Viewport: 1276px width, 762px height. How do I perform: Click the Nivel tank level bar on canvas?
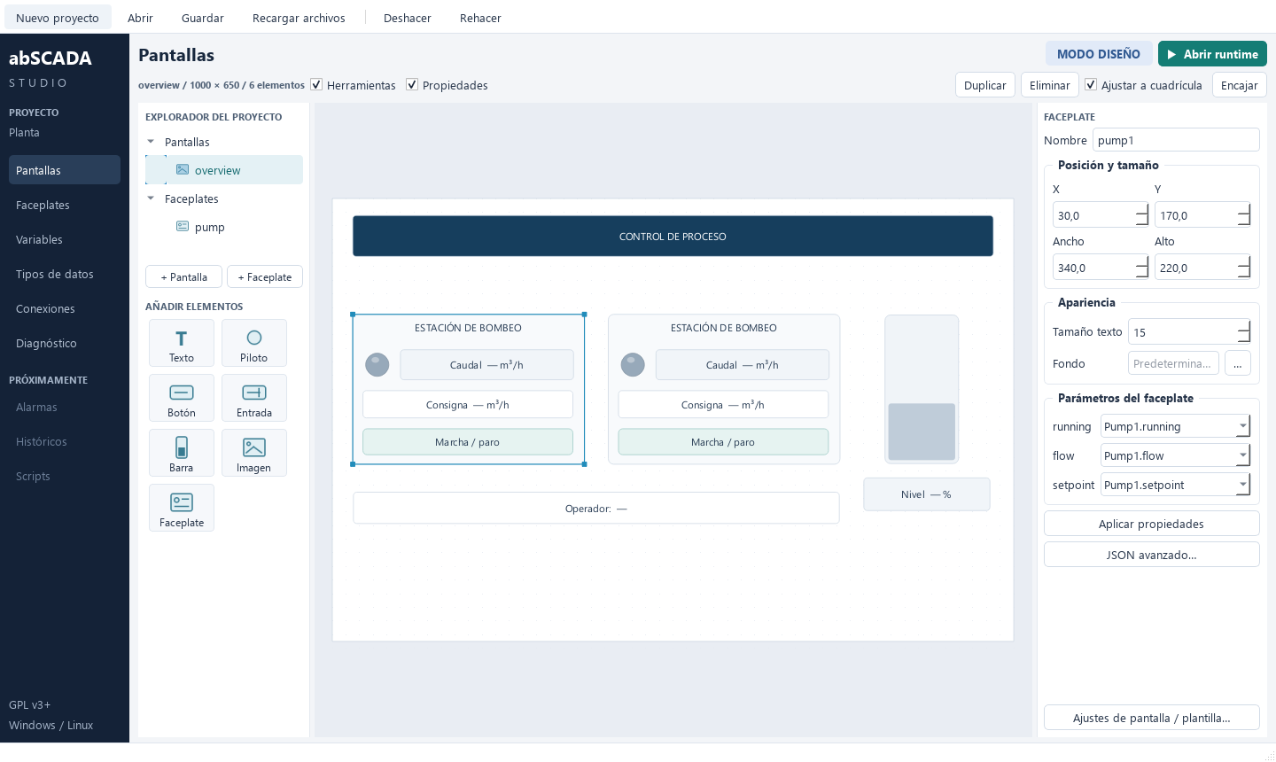(922, 389)
